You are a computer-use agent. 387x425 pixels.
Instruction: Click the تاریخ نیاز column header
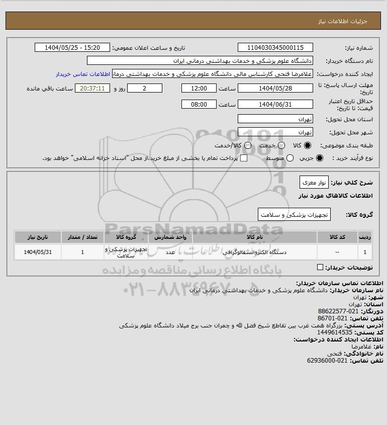tap(38, 237)
